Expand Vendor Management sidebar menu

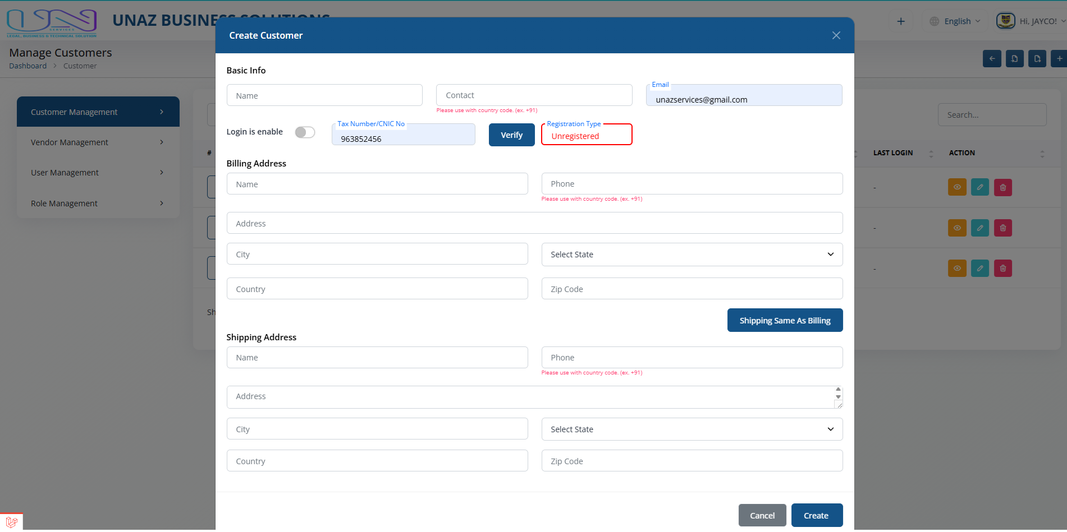pyautogui.click(x=98, y=142)
